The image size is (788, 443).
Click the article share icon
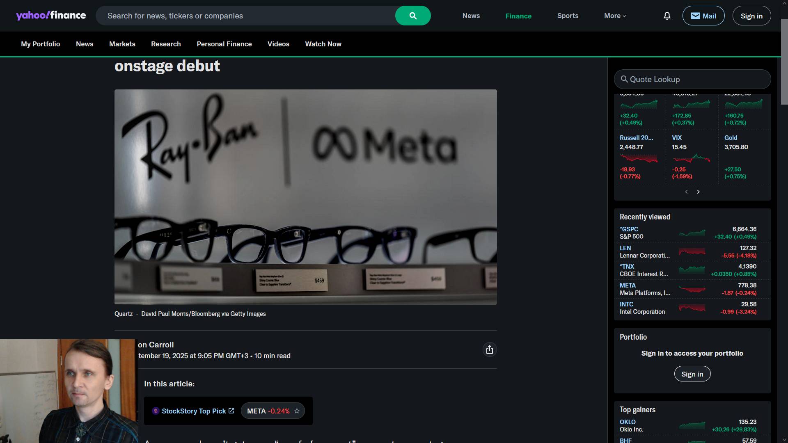[x=489, y=350]
